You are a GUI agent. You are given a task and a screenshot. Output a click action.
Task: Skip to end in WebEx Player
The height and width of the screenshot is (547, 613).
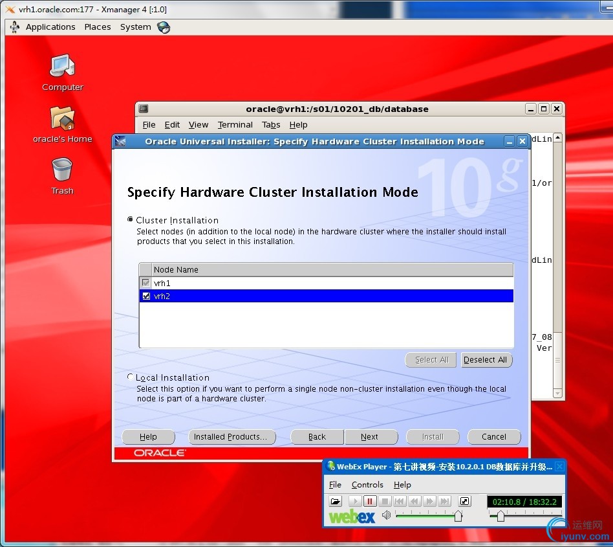(444, 501)
